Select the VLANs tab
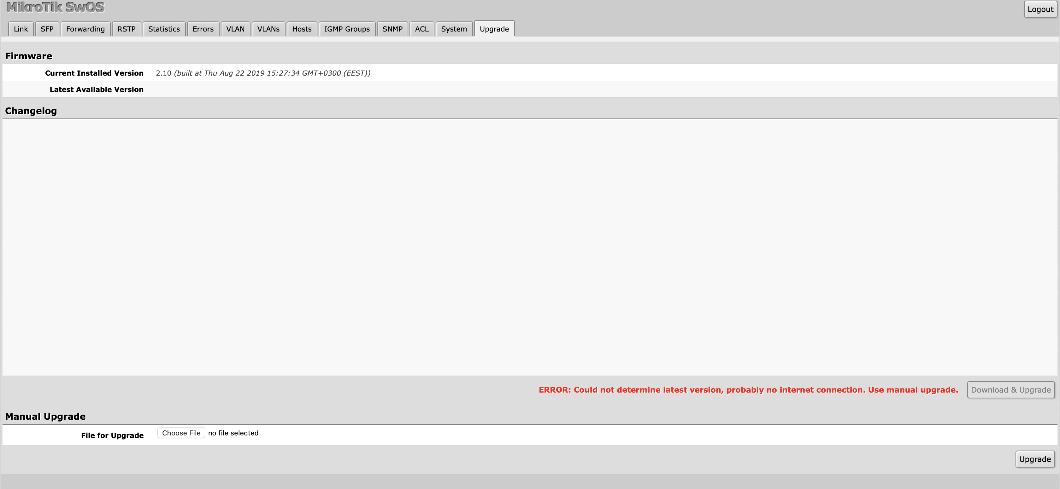Screen dimensions: 1060x489 coord(268,29)
